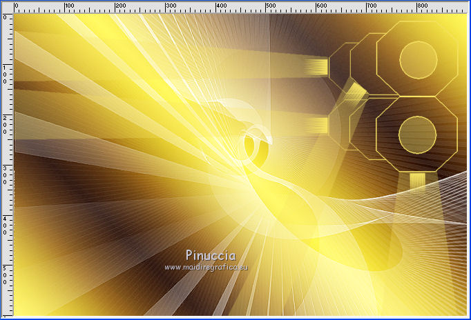The height and width of the screenshot is (320, 471).
Task: Click the upper yellow circle in the octagon
Action: pyautogui.click(x=419, y=60)
